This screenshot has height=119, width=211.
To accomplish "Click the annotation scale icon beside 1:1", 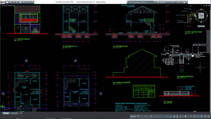I will (x=177, y=116).
